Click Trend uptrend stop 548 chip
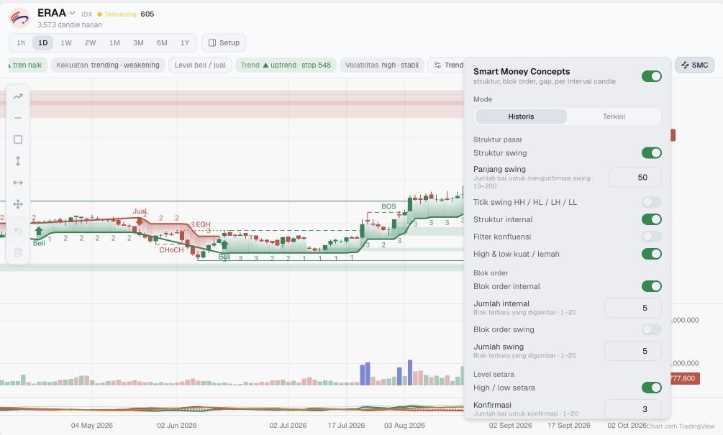The image size is (723, 435). tap(286, 65)
